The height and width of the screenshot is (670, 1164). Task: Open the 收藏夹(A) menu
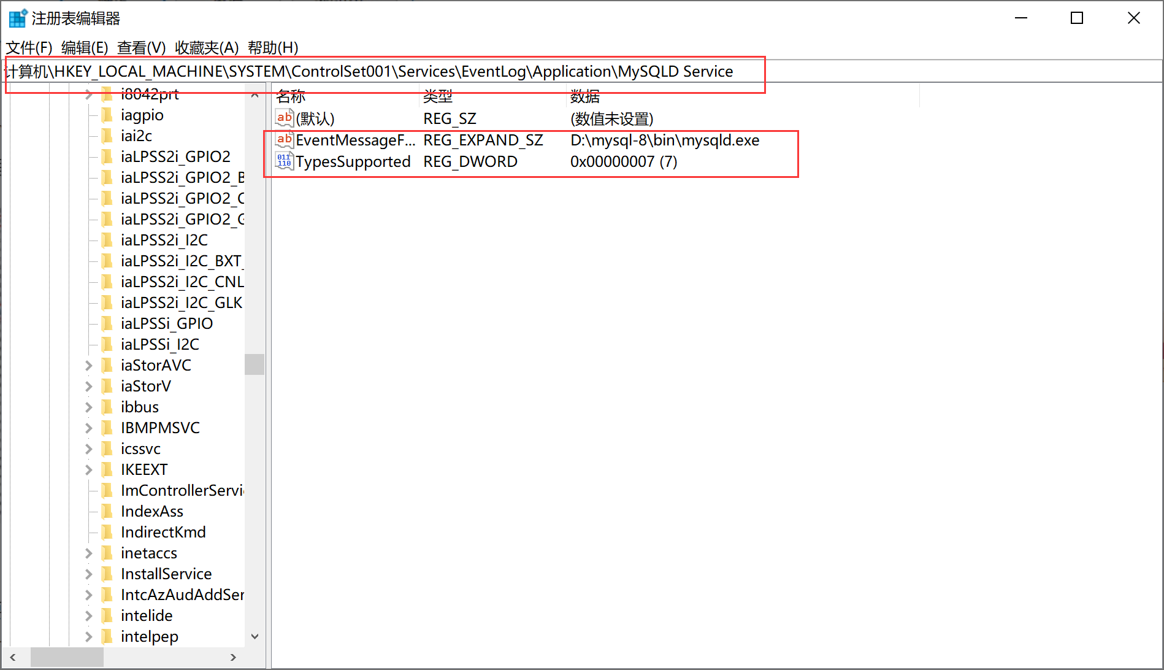205,47
